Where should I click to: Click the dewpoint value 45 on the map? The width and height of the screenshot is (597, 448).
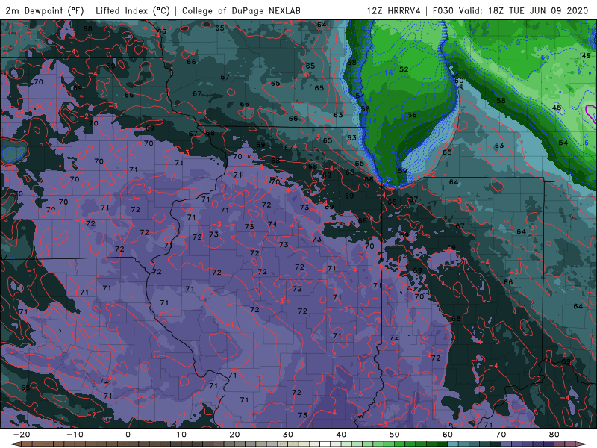point(557,108)
